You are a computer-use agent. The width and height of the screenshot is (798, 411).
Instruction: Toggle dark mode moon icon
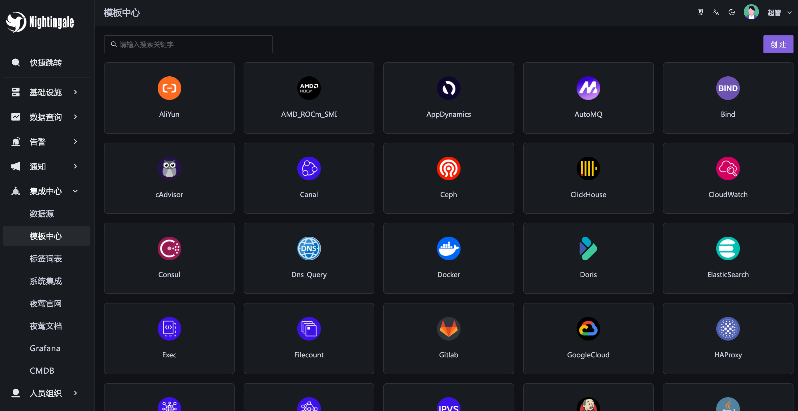tap(731, 12)
